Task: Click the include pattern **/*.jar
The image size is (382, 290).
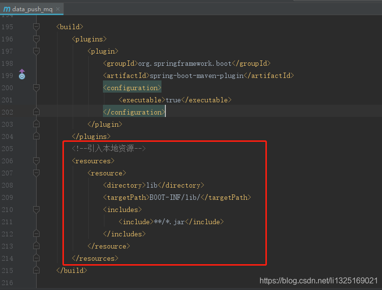Action: (x=169, y=222)
